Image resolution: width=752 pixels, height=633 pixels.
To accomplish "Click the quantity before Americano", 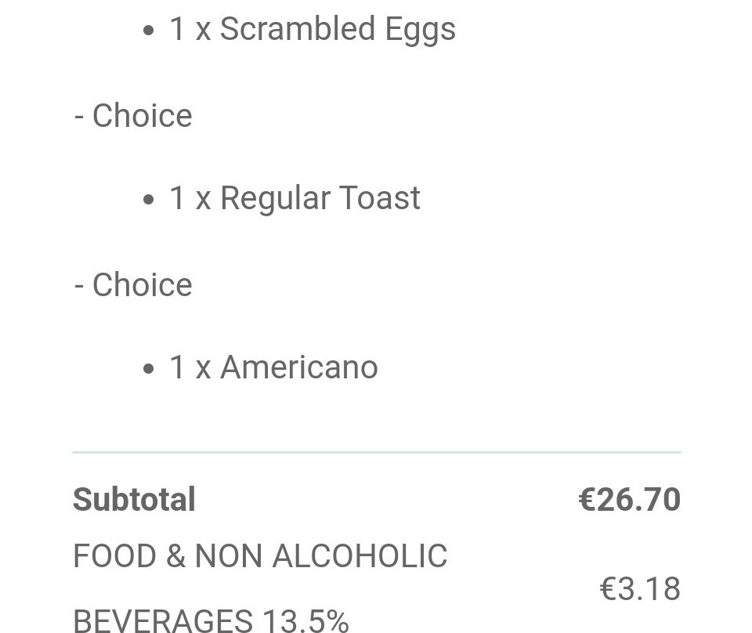I will (x=178, y=367).
